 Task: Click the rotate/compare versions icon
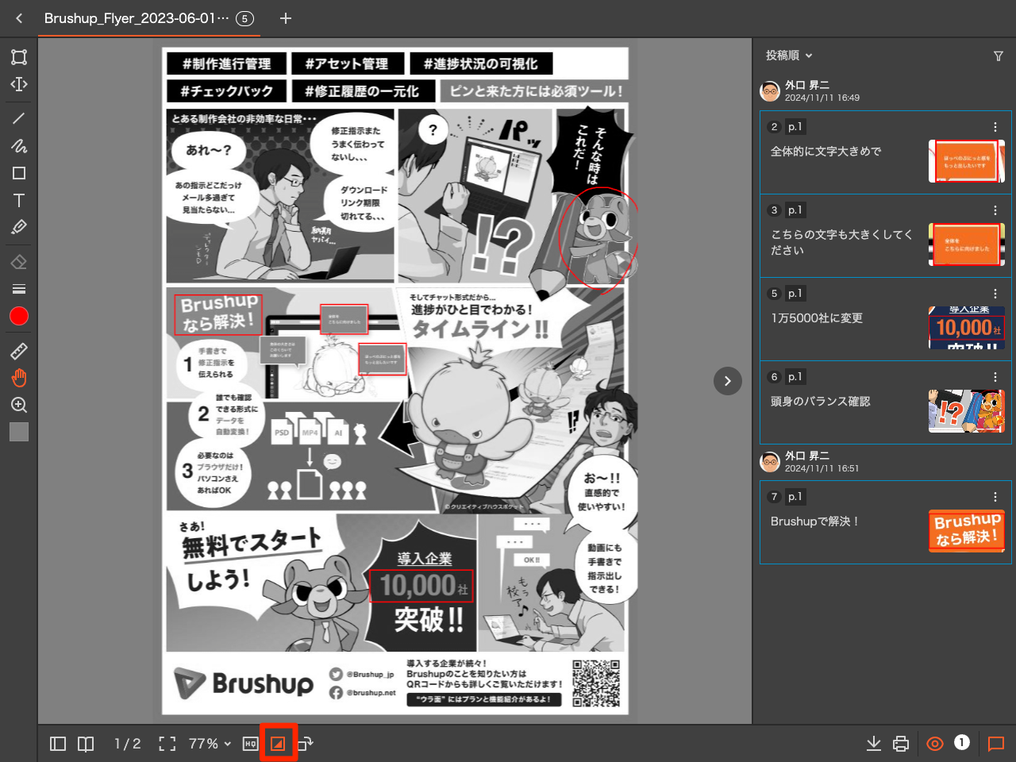(306, 744)
